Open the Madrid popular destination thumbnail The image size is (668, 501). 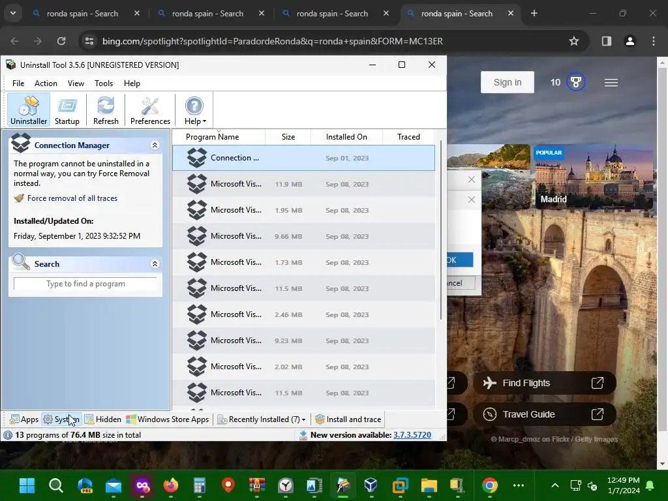click(593, 176)
